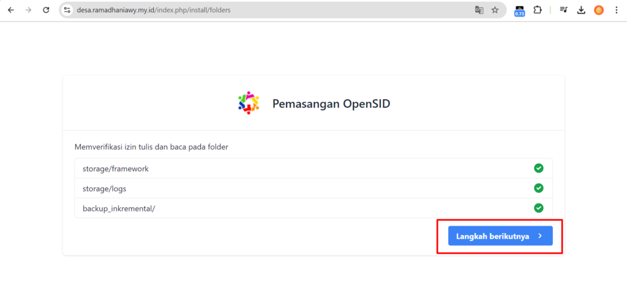Click the Langkah berikutnya button
This screenshot has width=627, height=302.
click(x=500, y=236)
